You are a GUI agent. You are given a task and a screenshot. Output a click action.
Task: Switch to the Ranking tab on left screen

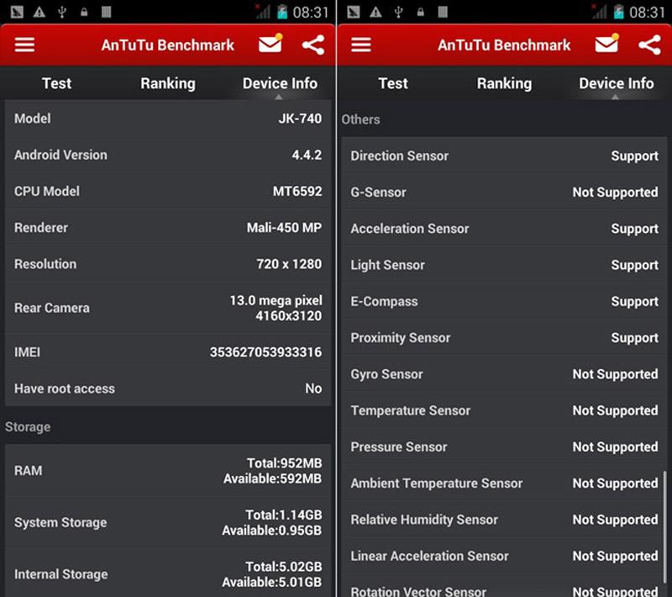(x=168, y=83)
